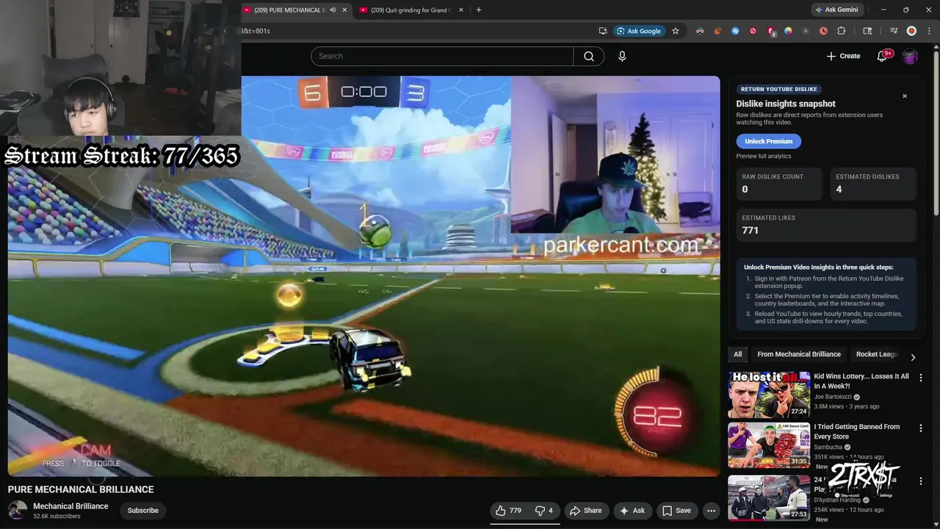Open 'I Tried Getting Banned From Every Store' title
This screenshot has width=940, height=529.
856,432
